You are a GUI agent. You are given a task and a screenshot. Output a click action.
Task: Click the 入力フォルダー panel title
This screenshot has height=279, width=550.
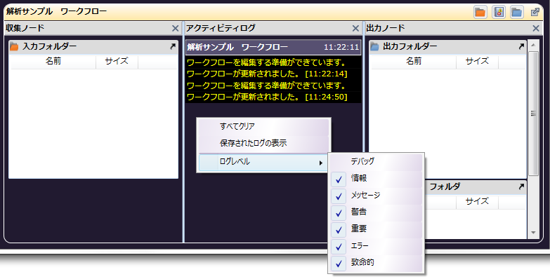(49, 46)
